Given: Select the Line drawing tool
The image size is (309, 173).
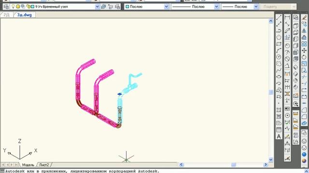Looking at the screenshot, I should tap(279, 17).
